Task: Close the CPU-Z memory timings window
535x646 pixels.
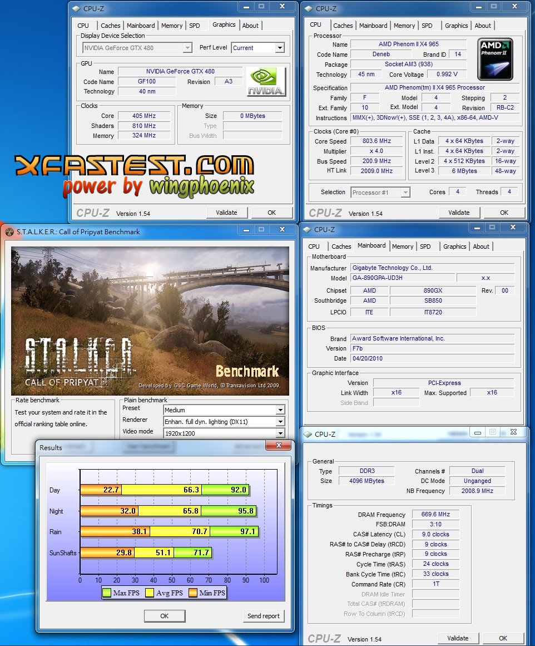Action: pyautogui.click(x=513, y=432)
